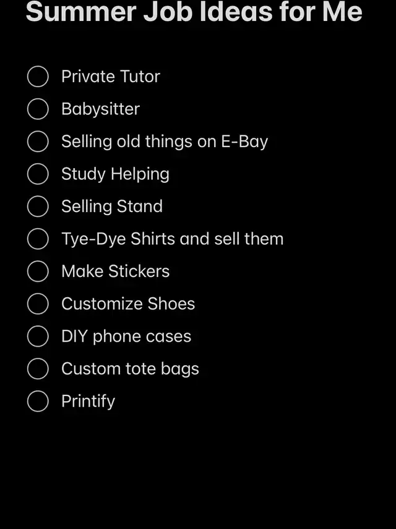Click the Custom tote bags text
This screenshot has height=529, width=396.
(130, 369)
